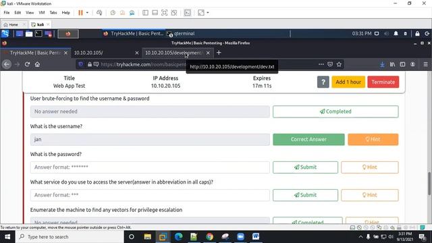Click the password answer input field
432x243 pixels.
click(x=150, y=167)
